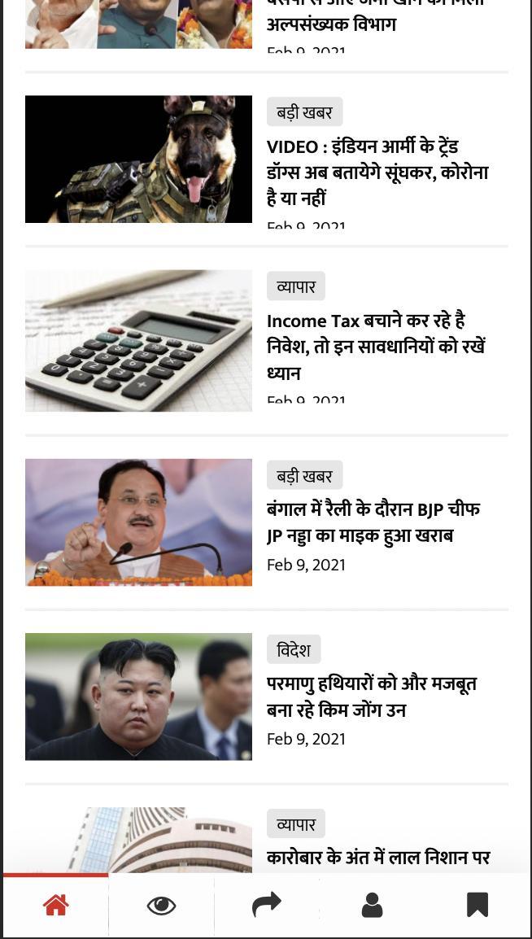Open Kim Jong Un nuclear weapons headline
This screenshot has width=532, height=939.
(x=372, y=697)
